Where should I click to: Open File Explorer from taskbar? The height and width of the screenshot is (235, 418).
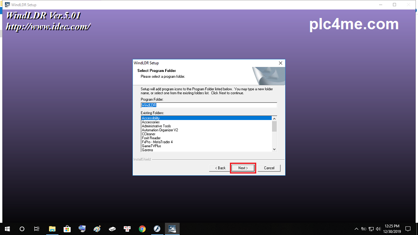[52, 229]
